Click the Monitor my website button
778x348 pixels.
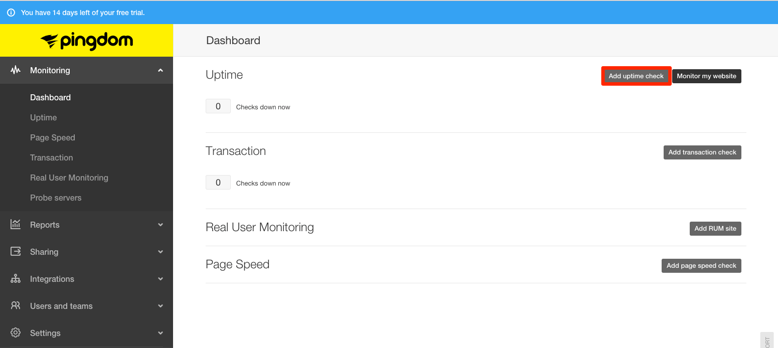[x=706, y=76]
